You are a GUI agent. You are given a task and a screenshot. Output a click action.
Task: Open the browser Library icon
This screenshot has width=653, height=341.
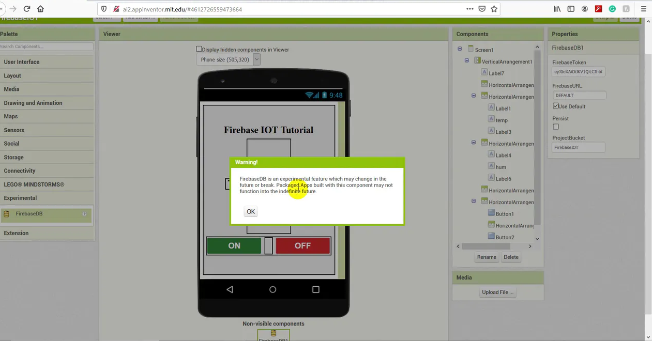coord(557,9)
